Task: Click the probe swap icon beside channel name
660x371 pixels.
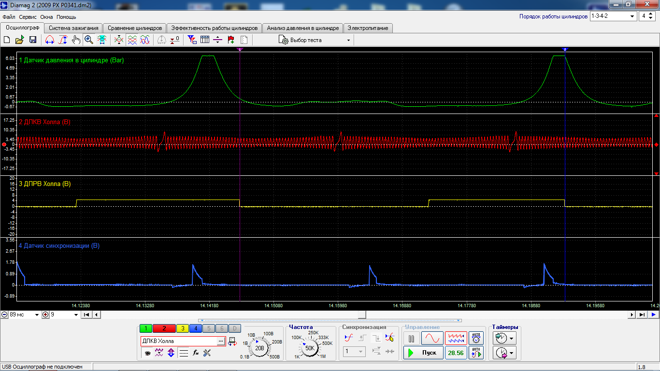Action: coord(232,342)
